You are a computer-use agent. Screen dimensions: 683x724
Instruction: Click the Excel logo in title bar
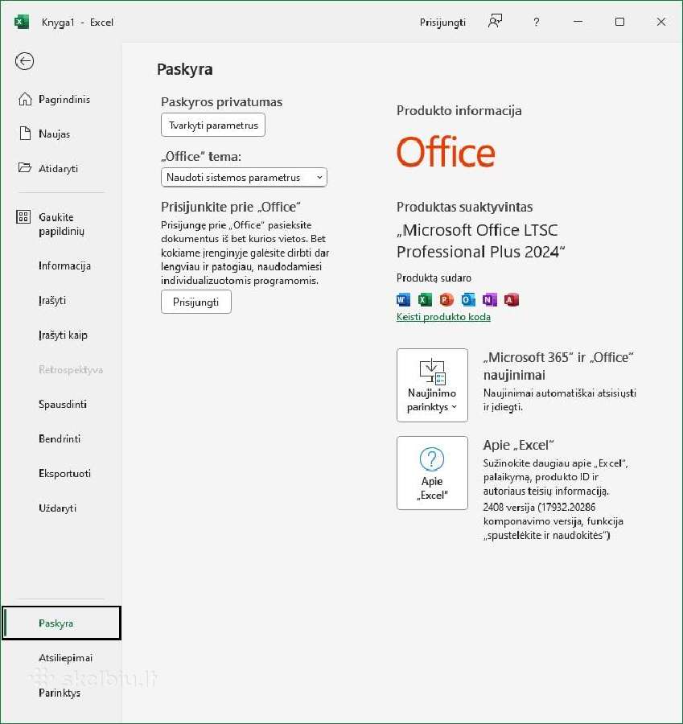22,22
